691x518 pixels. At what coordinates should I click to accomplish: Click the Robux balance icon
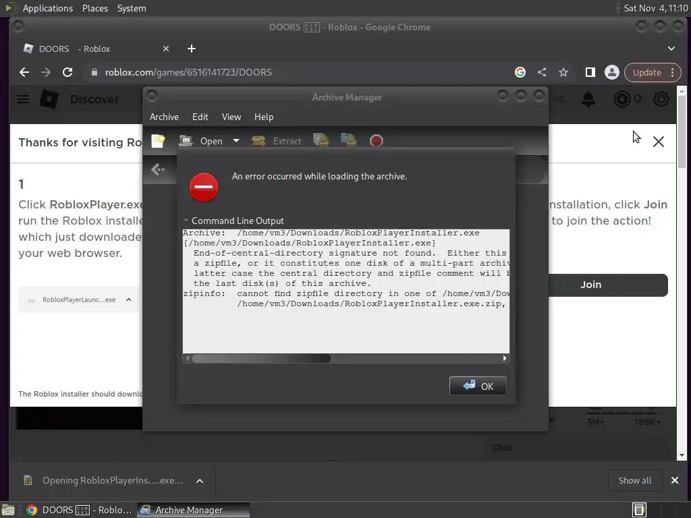621,99
